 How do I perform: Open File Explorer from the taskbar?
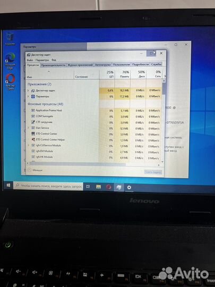[98, 187]
